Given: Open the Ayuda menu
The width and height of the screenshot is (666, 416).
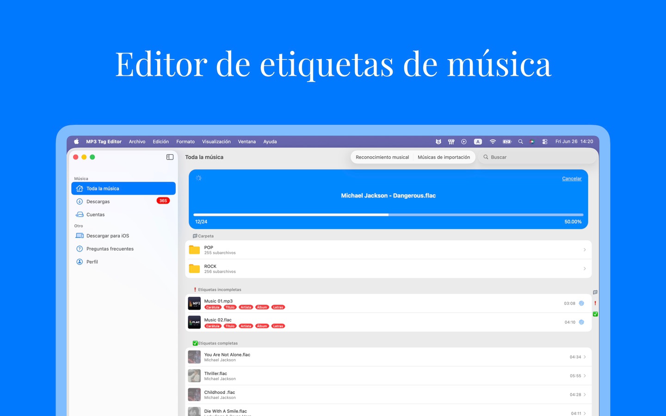Looking at the screenshot, I should point(270,141).
